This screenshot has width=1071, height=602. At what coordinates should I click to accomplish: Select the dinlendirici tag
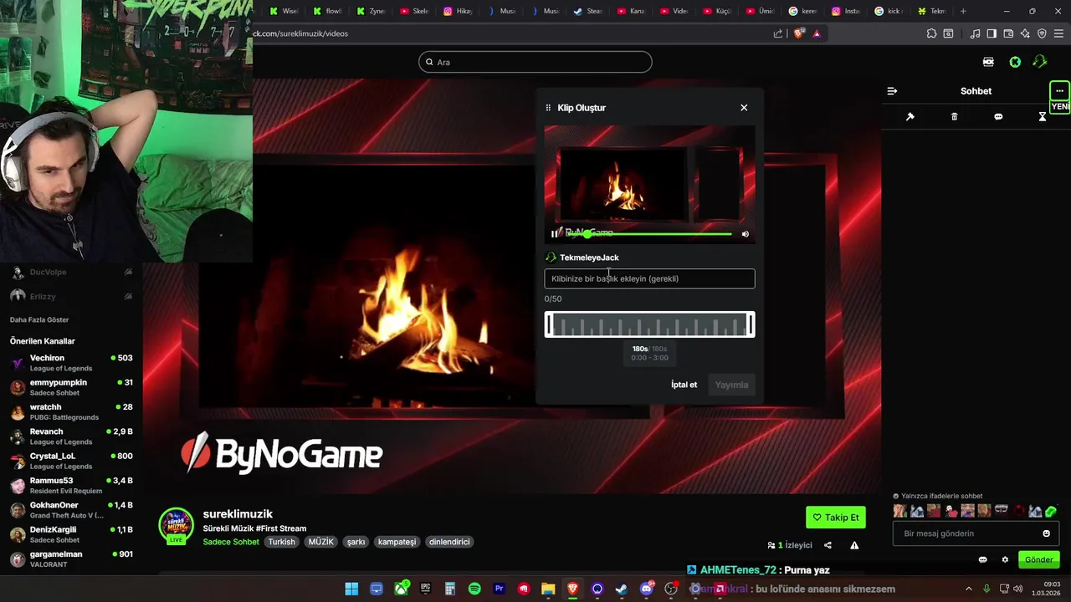(x=450, y=542)
